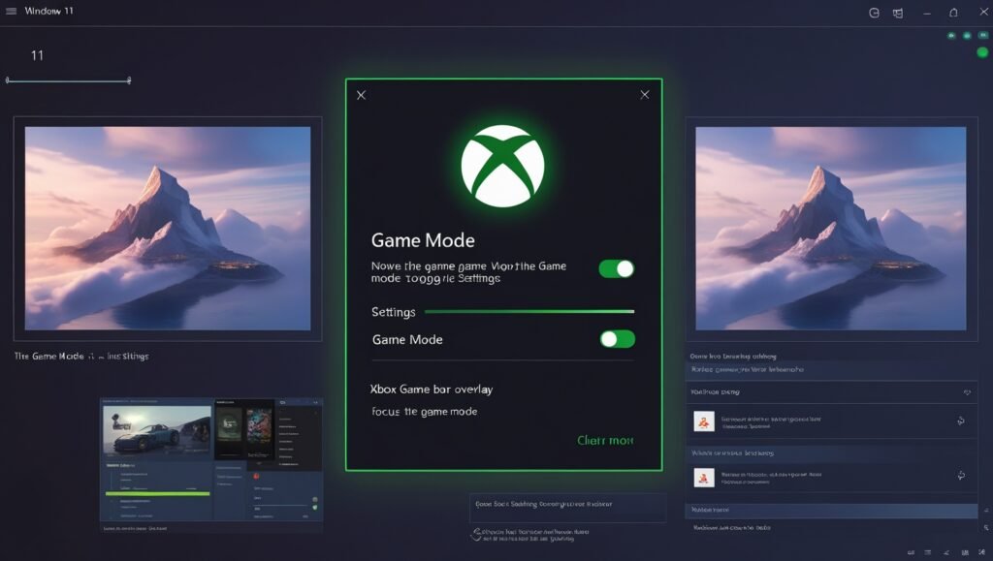Screen dimensions: 993x561
Task: Open the Settings section in the dialog
Action: point(392,311)
